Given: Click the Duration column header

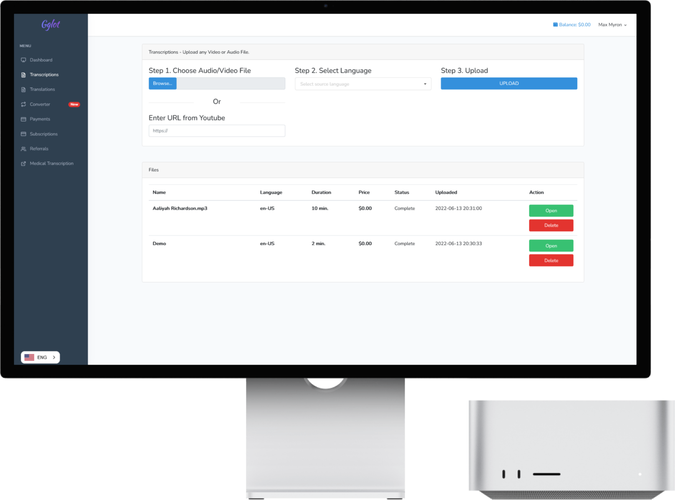Looking at the screenshot, I should click(321, 193).
